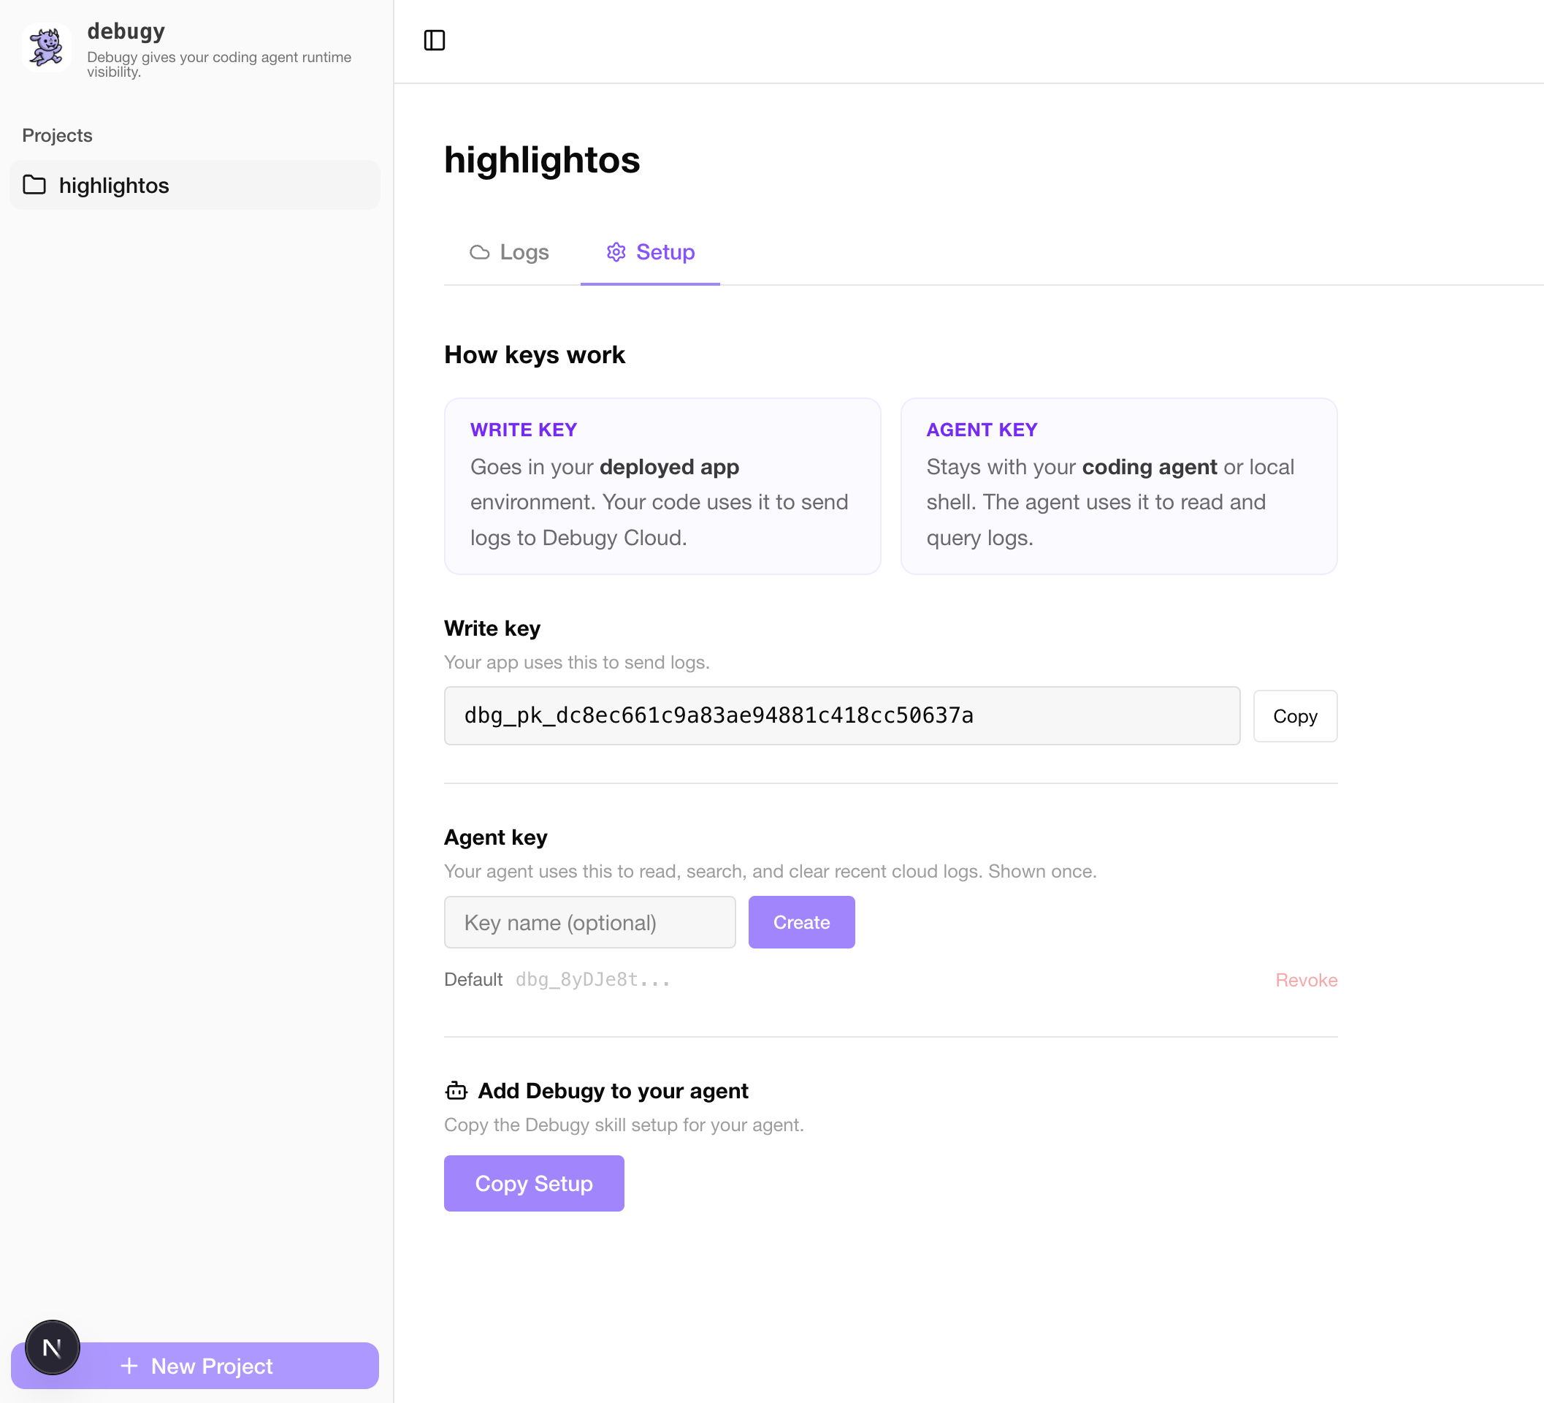Toggle the sidebar collapse icon
1544x1403 pixels.
click(x=436, y=42)
